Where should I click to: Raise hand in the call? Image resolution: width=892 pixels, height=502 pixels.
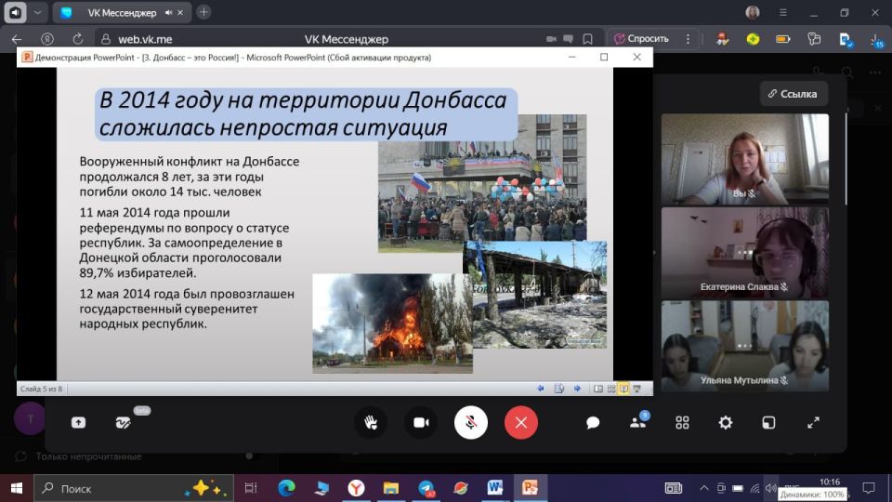pyautogui.click(x=371, y=422)
